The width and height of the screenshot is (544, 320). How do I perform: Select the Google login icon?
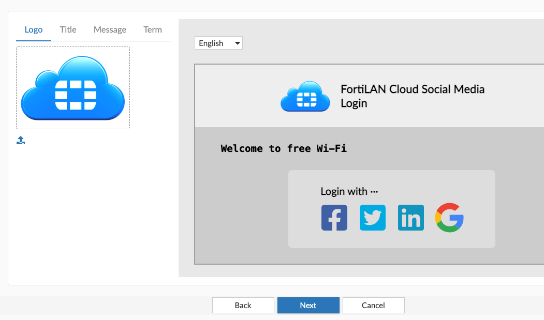click(x=449, y=217)
